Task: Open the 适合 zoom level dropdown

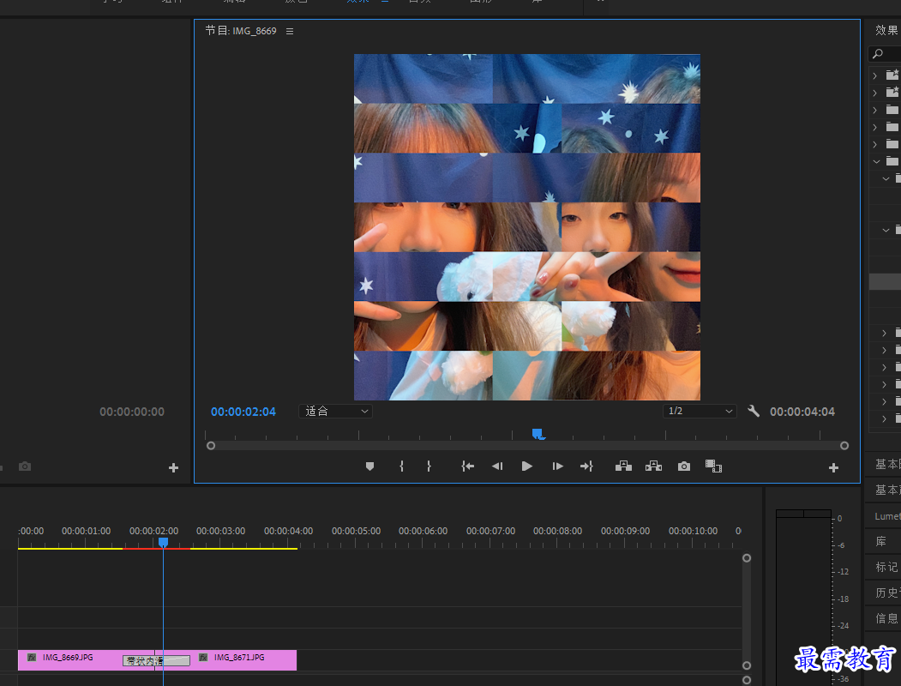Action: (x=335, y=411)
